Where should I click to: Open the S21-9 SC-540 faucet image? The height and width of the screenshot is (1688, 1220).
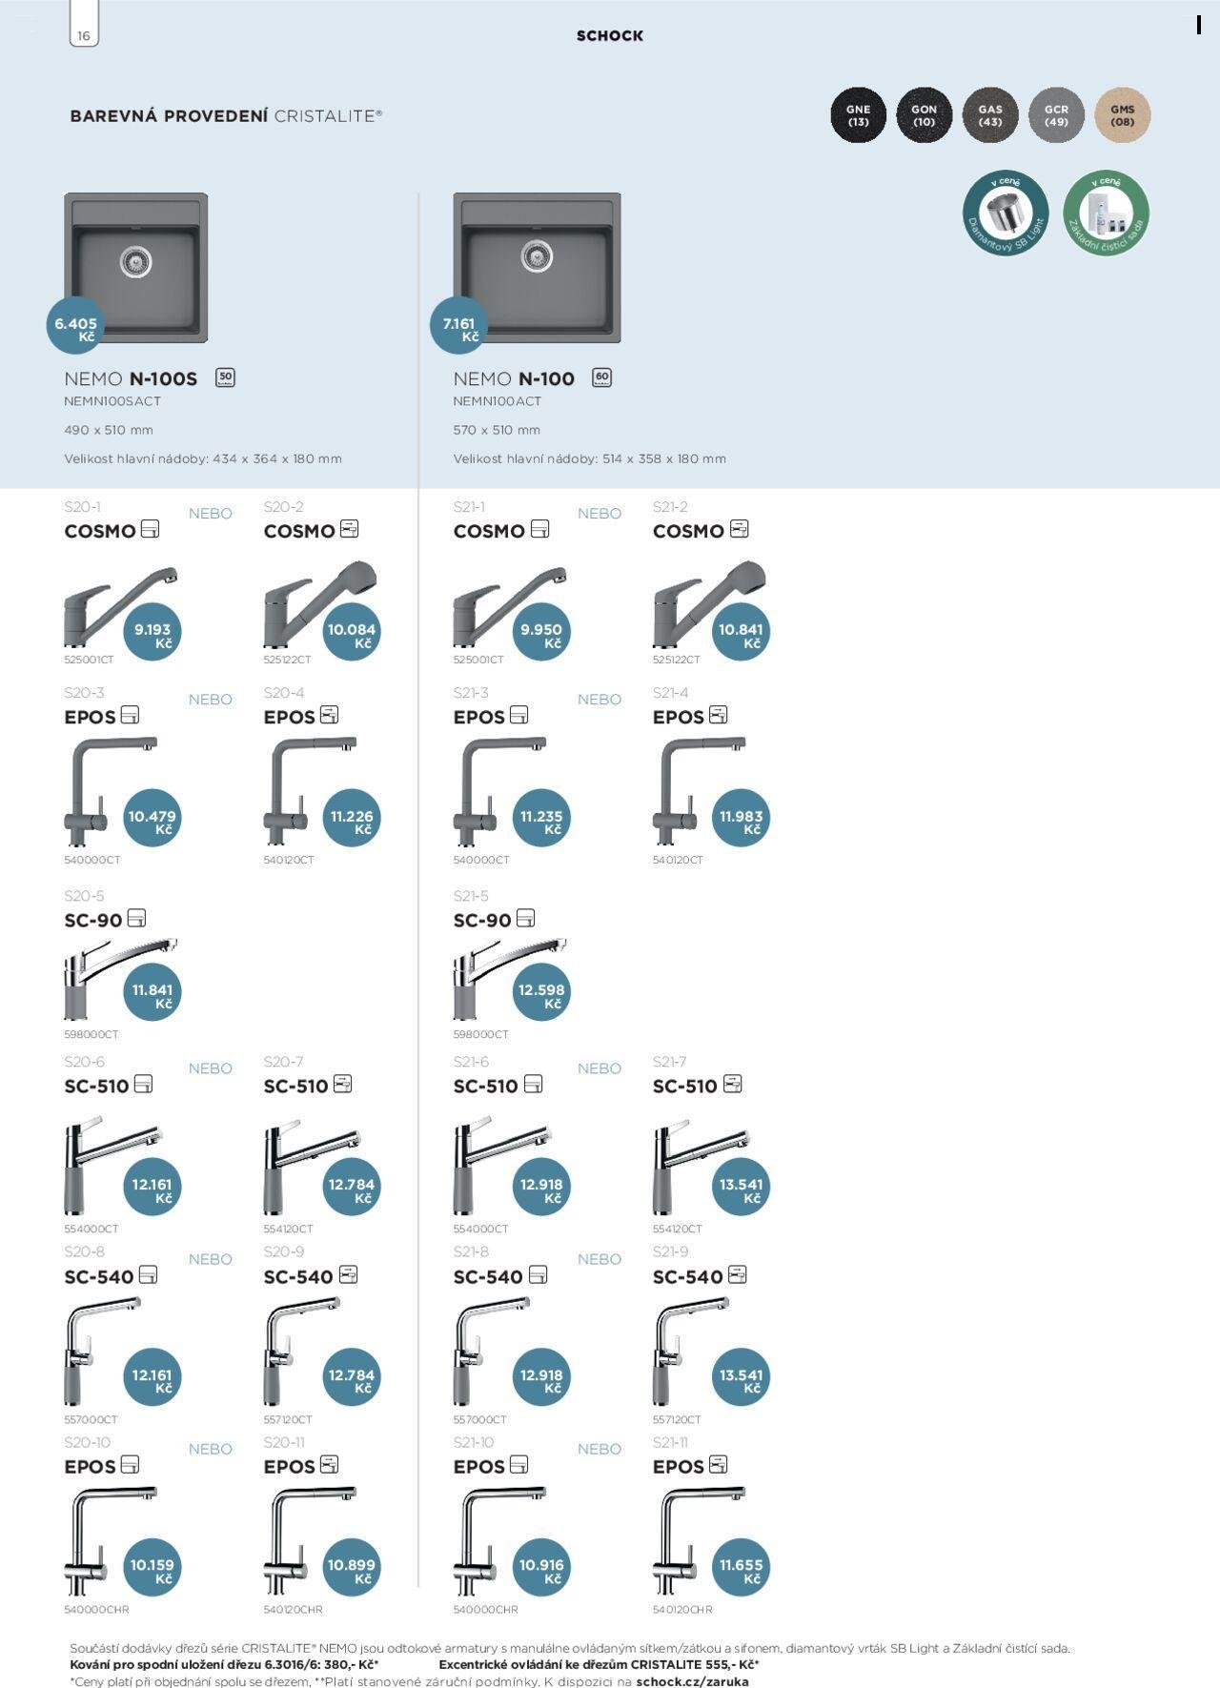692,1351
